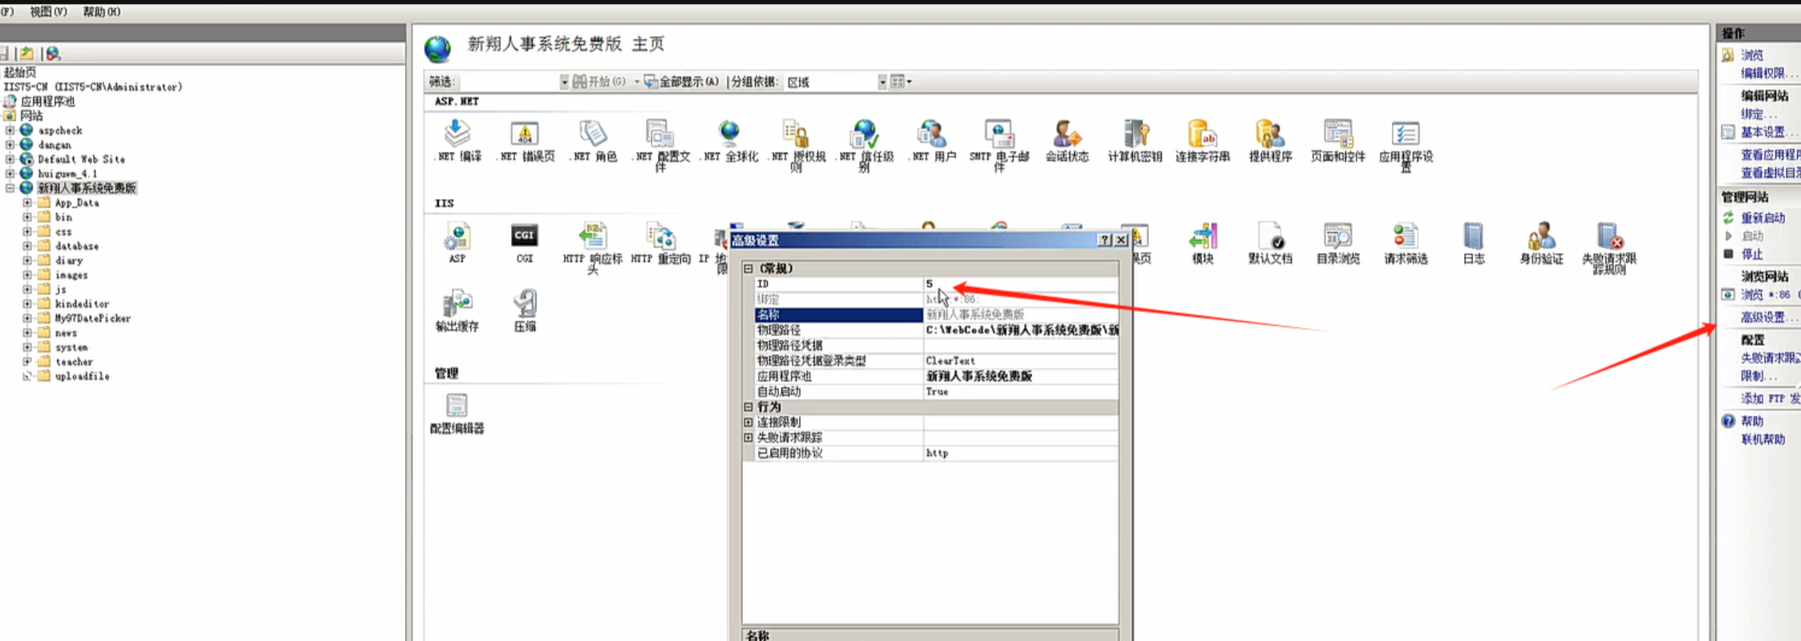
Task: Collapse the 新翔人事系统免费版 site node
Action: point(10,188)
